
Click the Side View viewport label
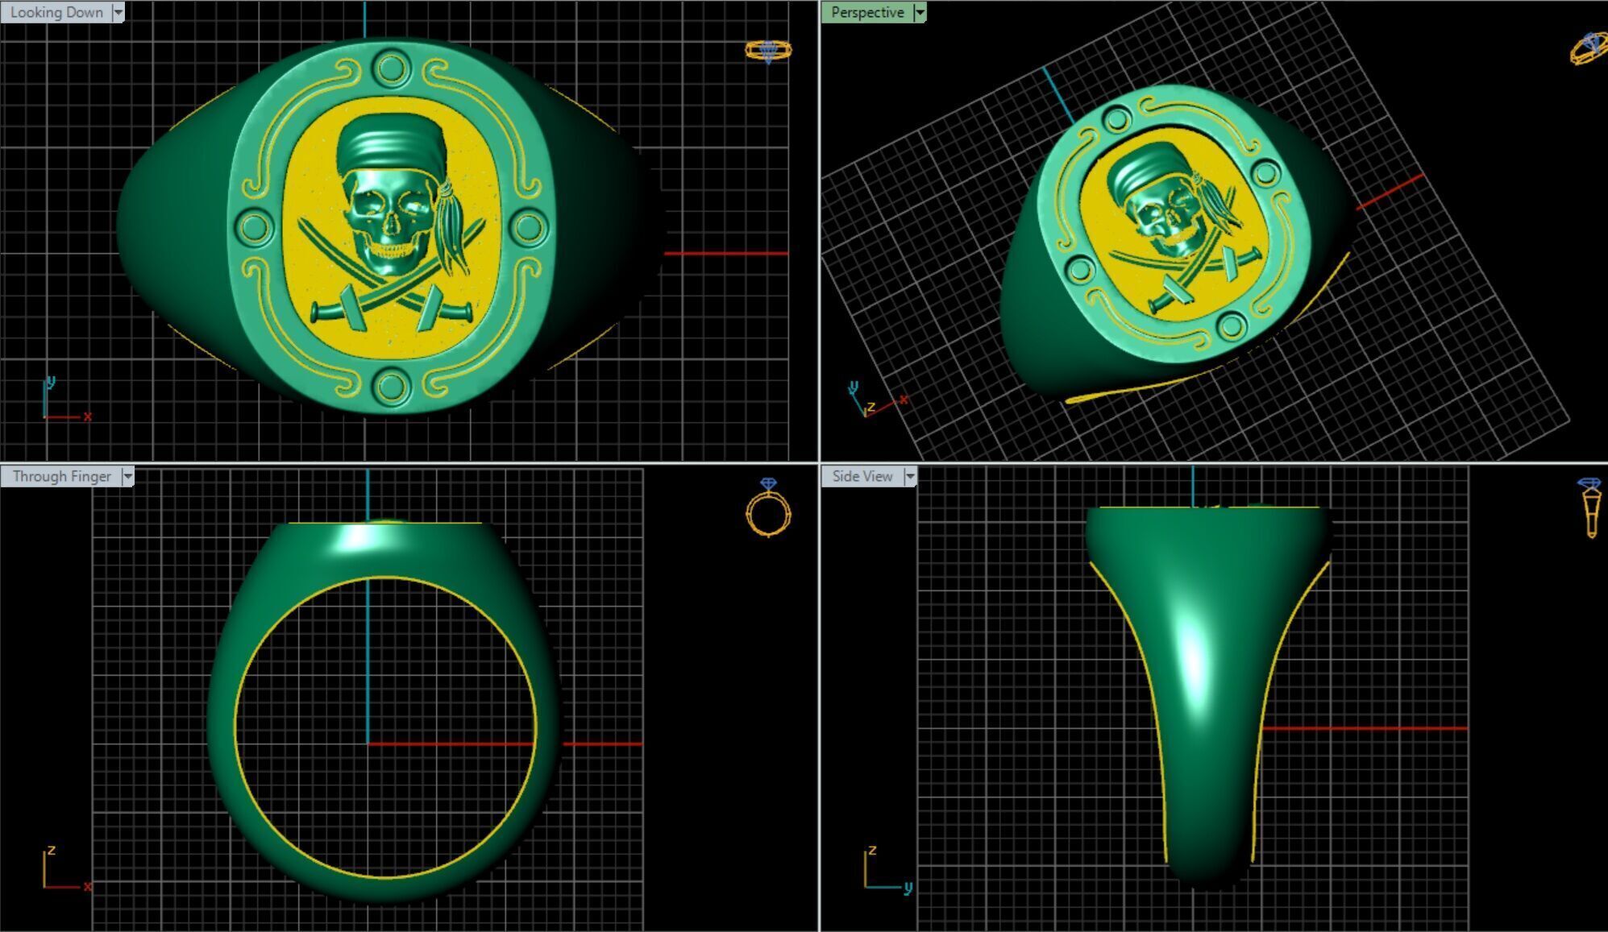[x=862, y=476]
